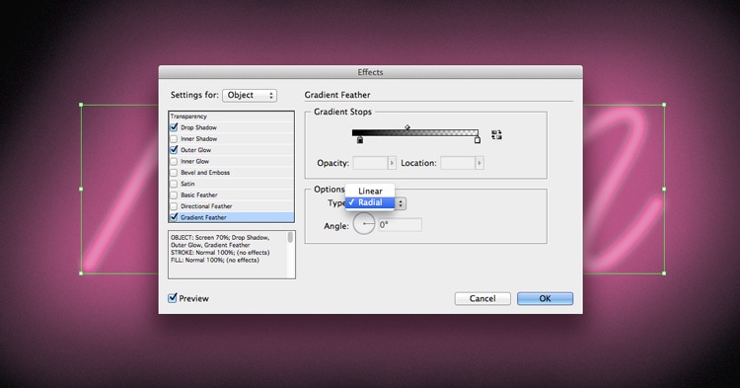Enable the Inner Glow checkbox
740x388 pixels.
(x=174, y=161)
